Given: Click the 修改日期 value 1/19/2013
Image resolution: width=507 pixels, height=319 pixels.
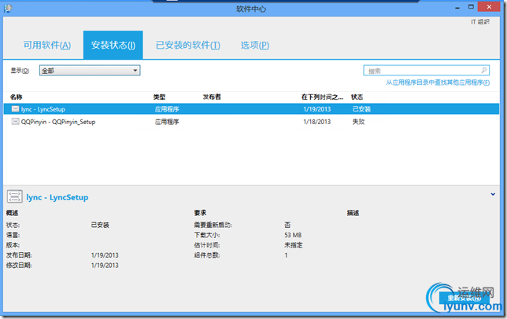Looking at the screenshot, I should pos(105,265).
